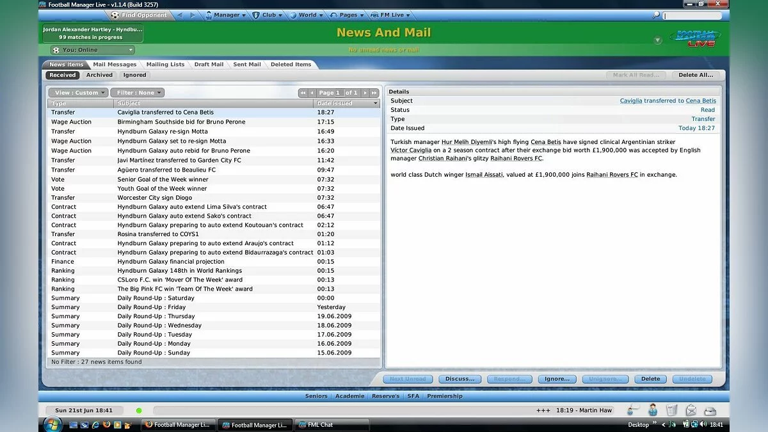Screen dimensions: 768x432
Task: Click the back navigation arrow in toolbar
Action: click(x=180, y=15)
